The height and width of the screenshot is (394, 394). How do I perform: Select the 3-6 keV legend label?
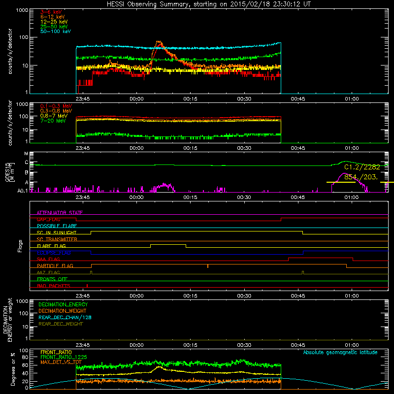click(51, 12)
